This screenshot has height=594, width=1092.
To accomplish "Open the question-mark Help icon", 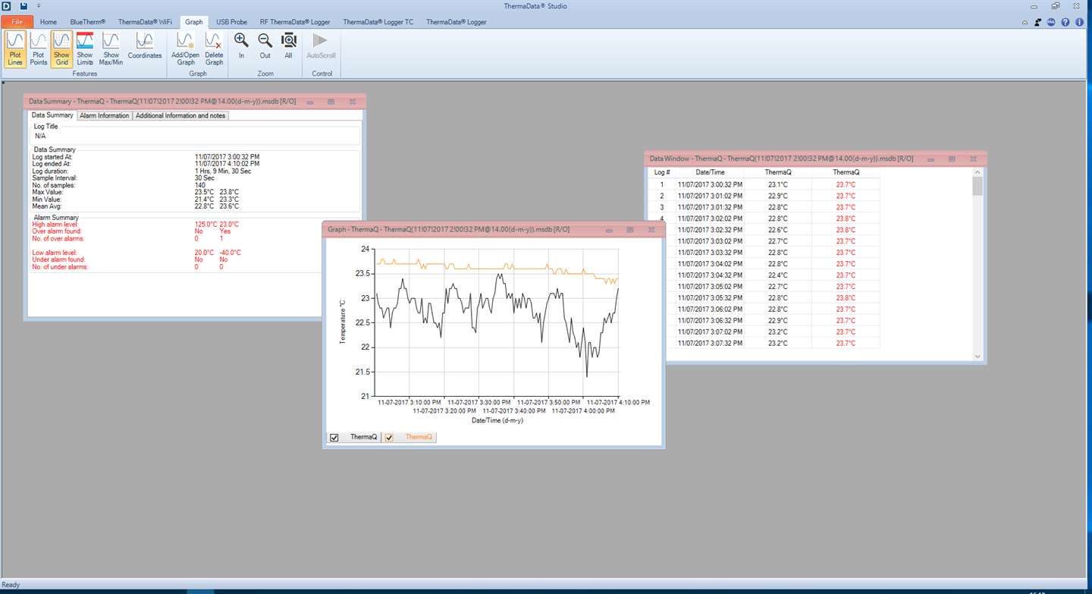I will pos(1065,23).
